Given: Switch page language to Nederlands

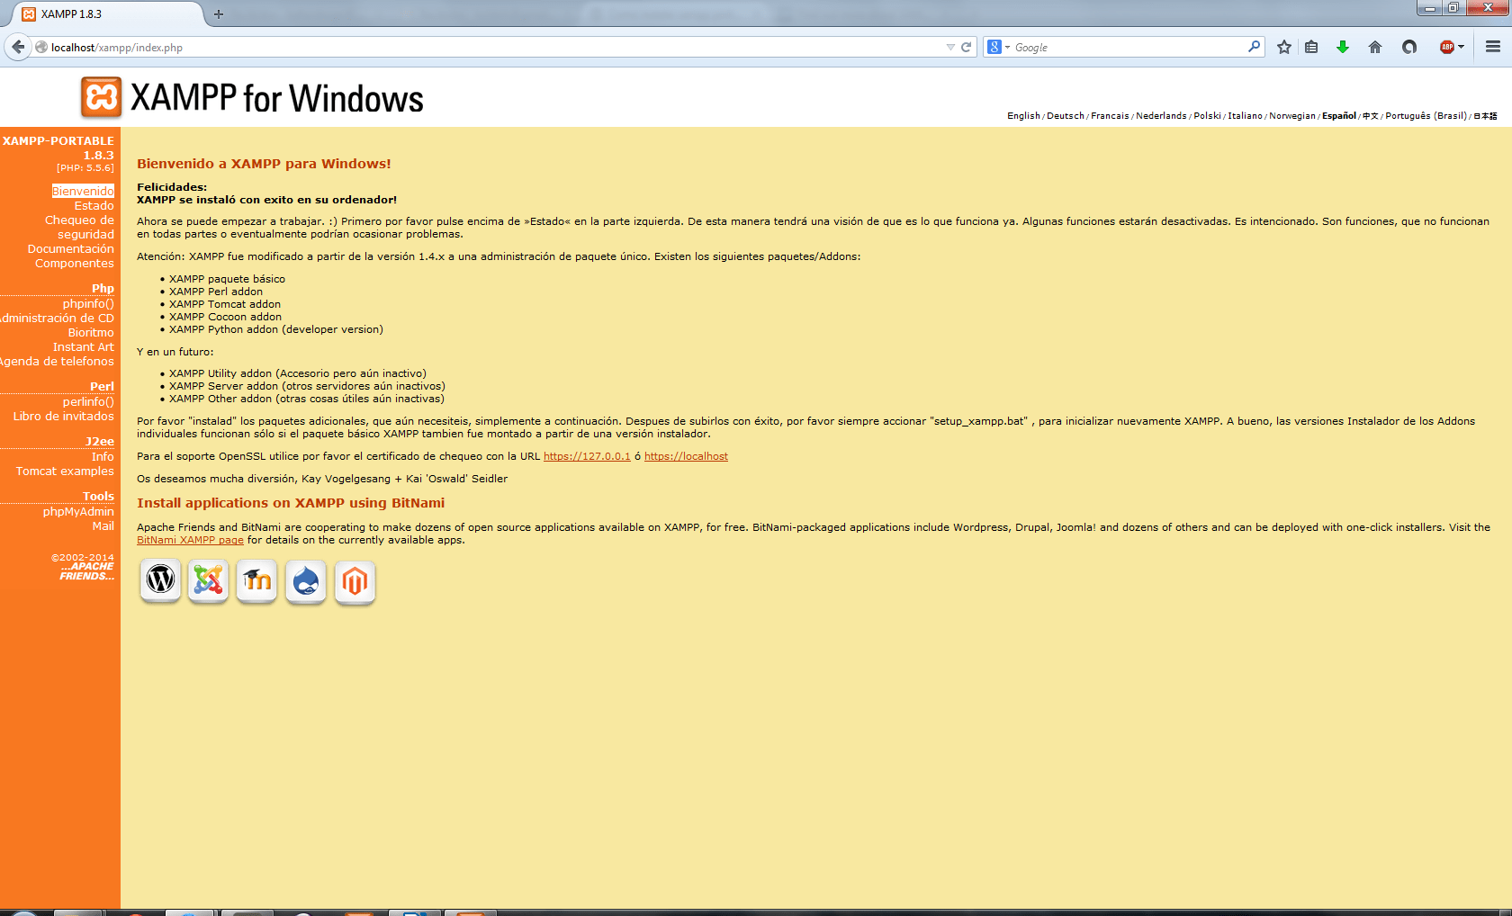Looking at the screenshot, I should [x=1161, y=115].
